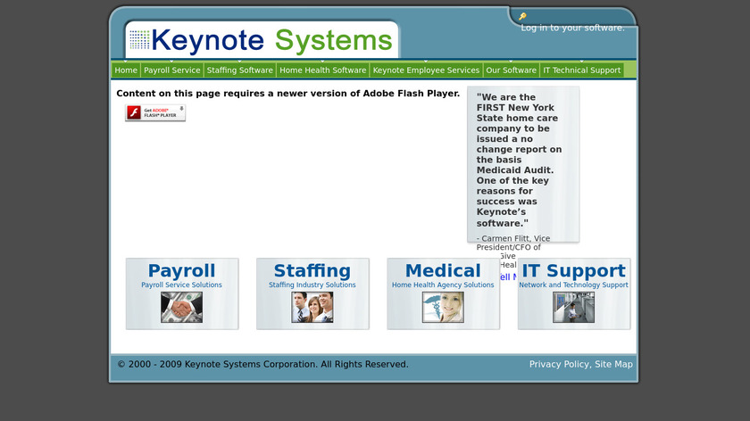Click the Flash Player required message
Viewport: 750px width, 421px height.
coord(287,93)
